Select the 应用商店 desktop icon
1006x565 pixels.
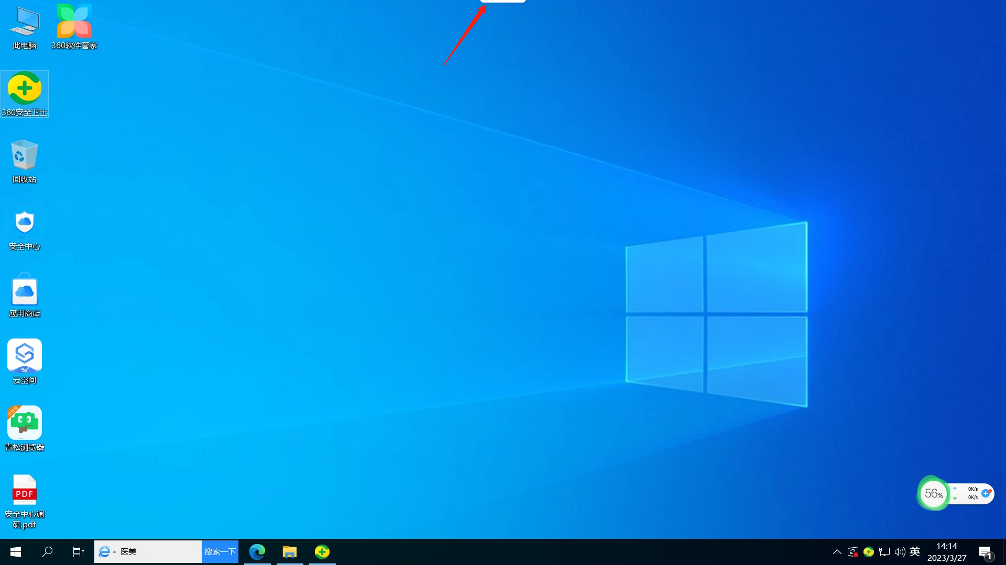[25, 290]
